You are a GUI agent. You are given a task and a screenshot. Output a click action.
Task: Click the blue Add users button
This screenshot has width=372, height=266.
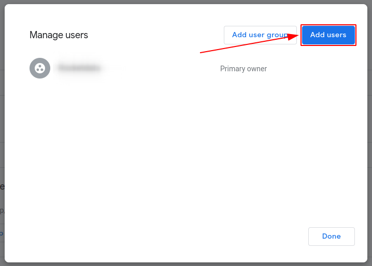(x=328, y=35)
